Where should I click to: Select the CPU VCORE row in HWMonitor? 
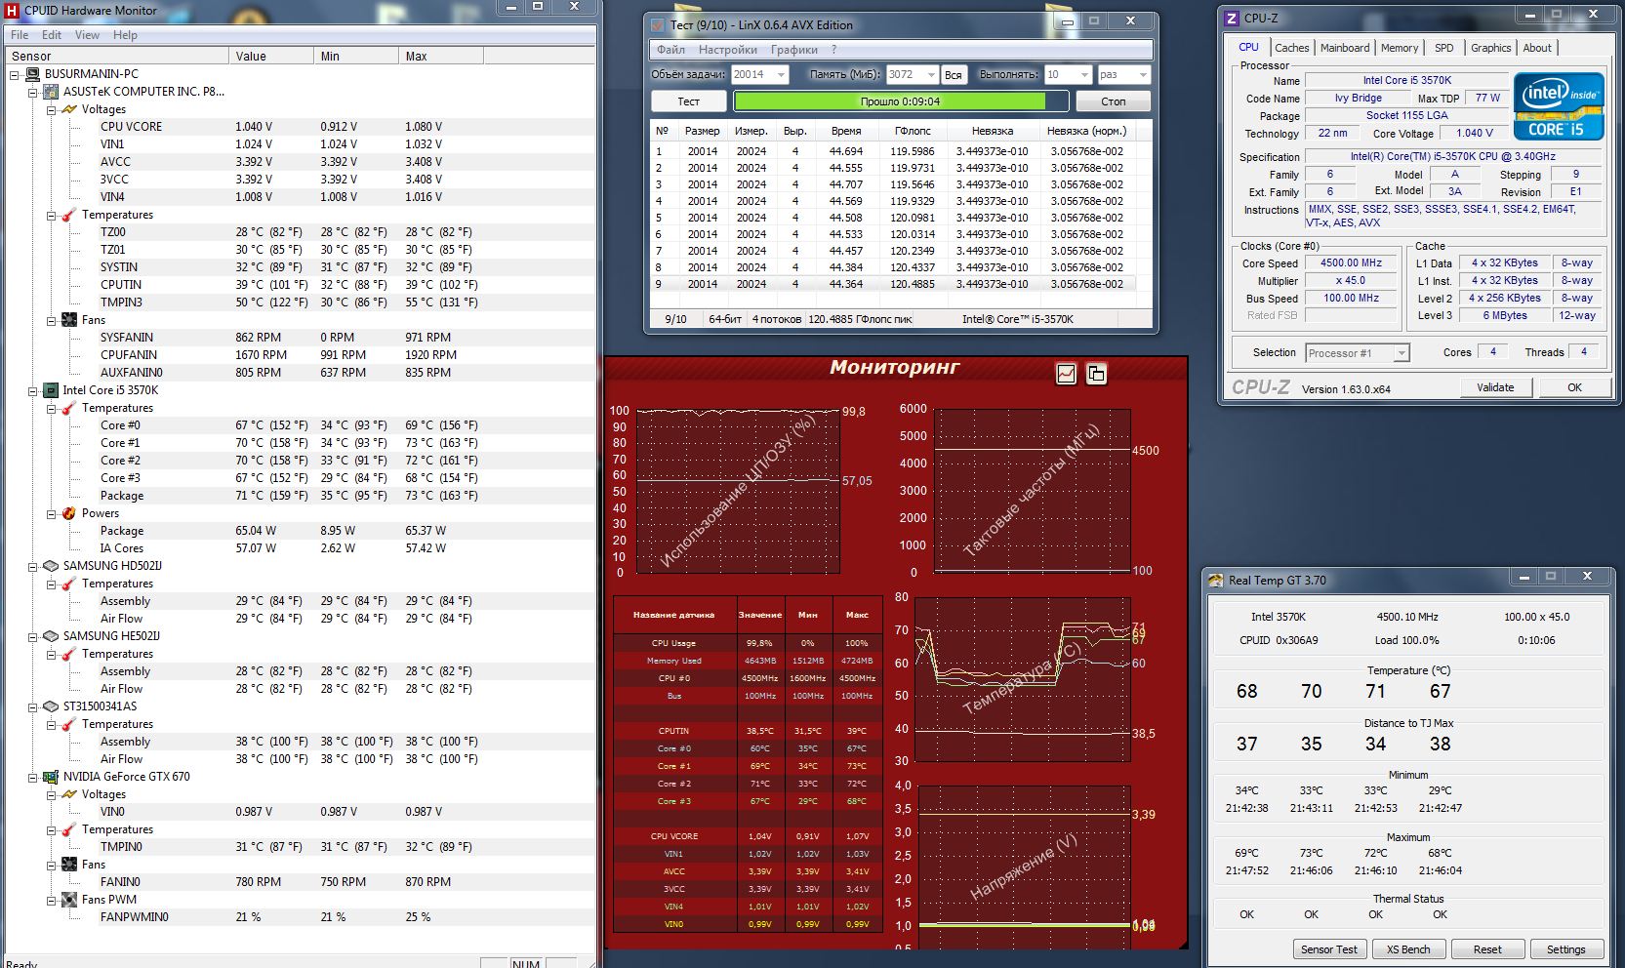299,127
